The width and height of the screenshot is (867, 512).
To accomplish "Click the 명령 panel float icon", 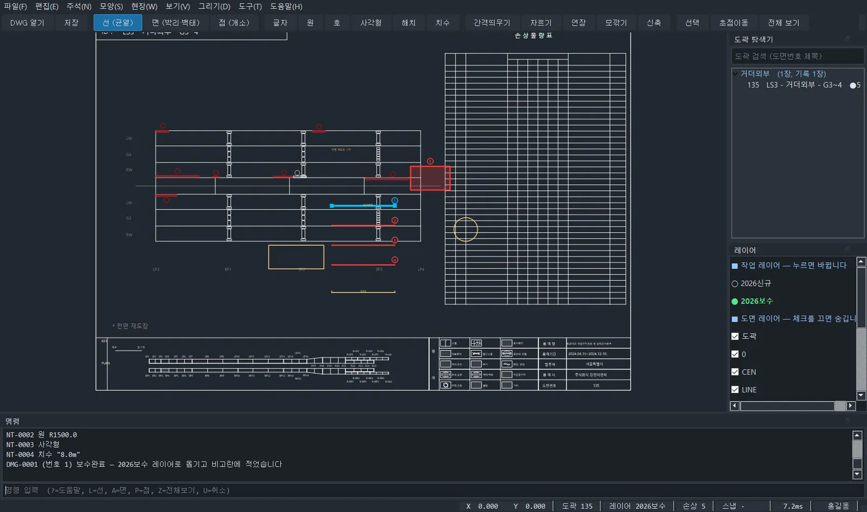I will pyautogui.click(x=847, y=420).
